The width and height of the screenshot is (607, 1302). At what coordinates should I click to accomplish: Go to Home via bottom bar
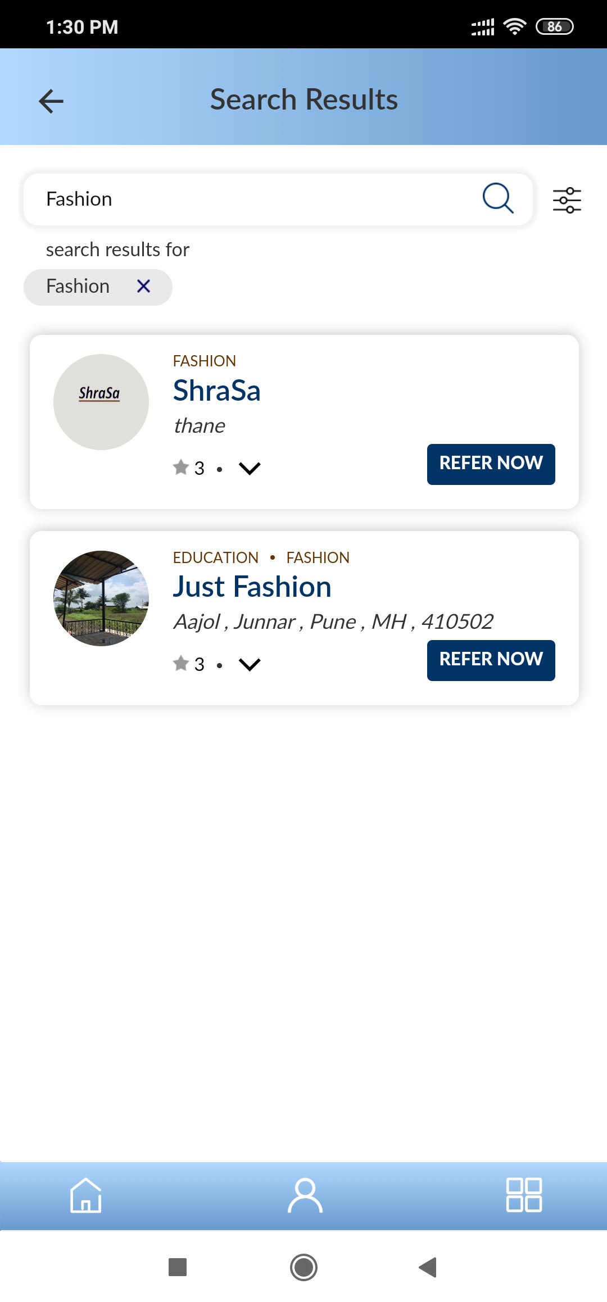point(85,1195)
